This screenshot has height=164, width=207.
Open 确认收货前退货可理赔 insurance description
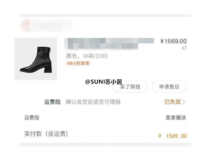[93, 102]
